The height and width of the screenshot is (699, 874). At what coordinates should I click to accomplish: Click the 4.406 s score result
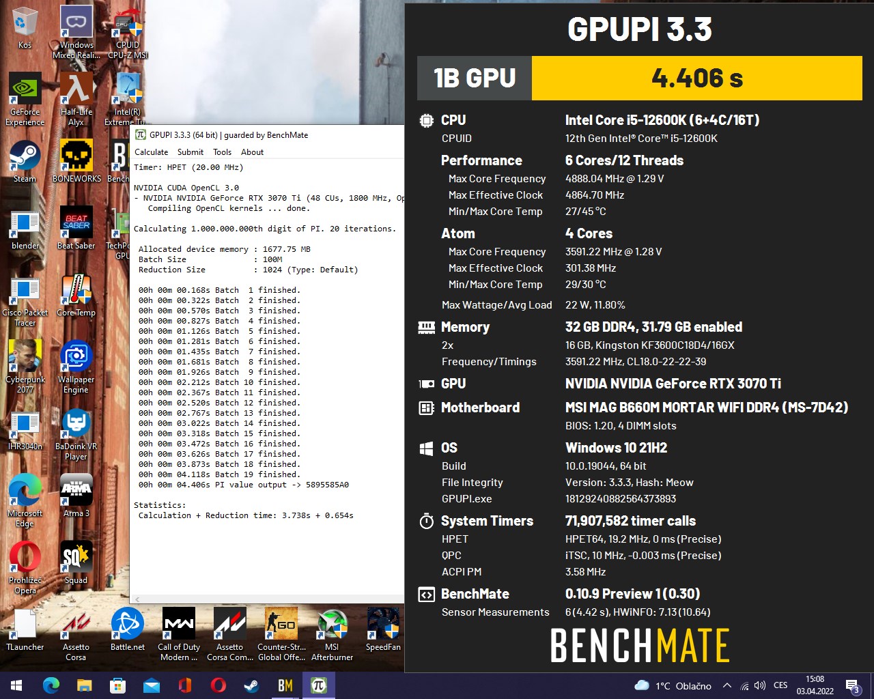tap(696, 78)
